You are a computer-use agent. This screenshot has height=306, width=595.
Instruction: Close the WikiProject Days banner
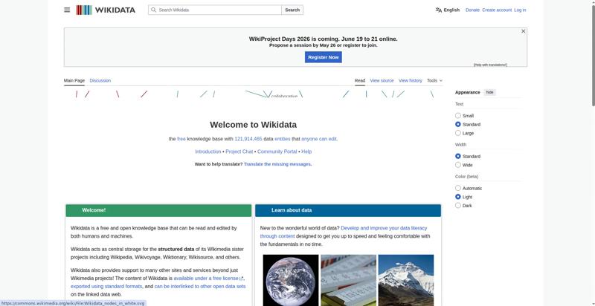coord(524,31)
